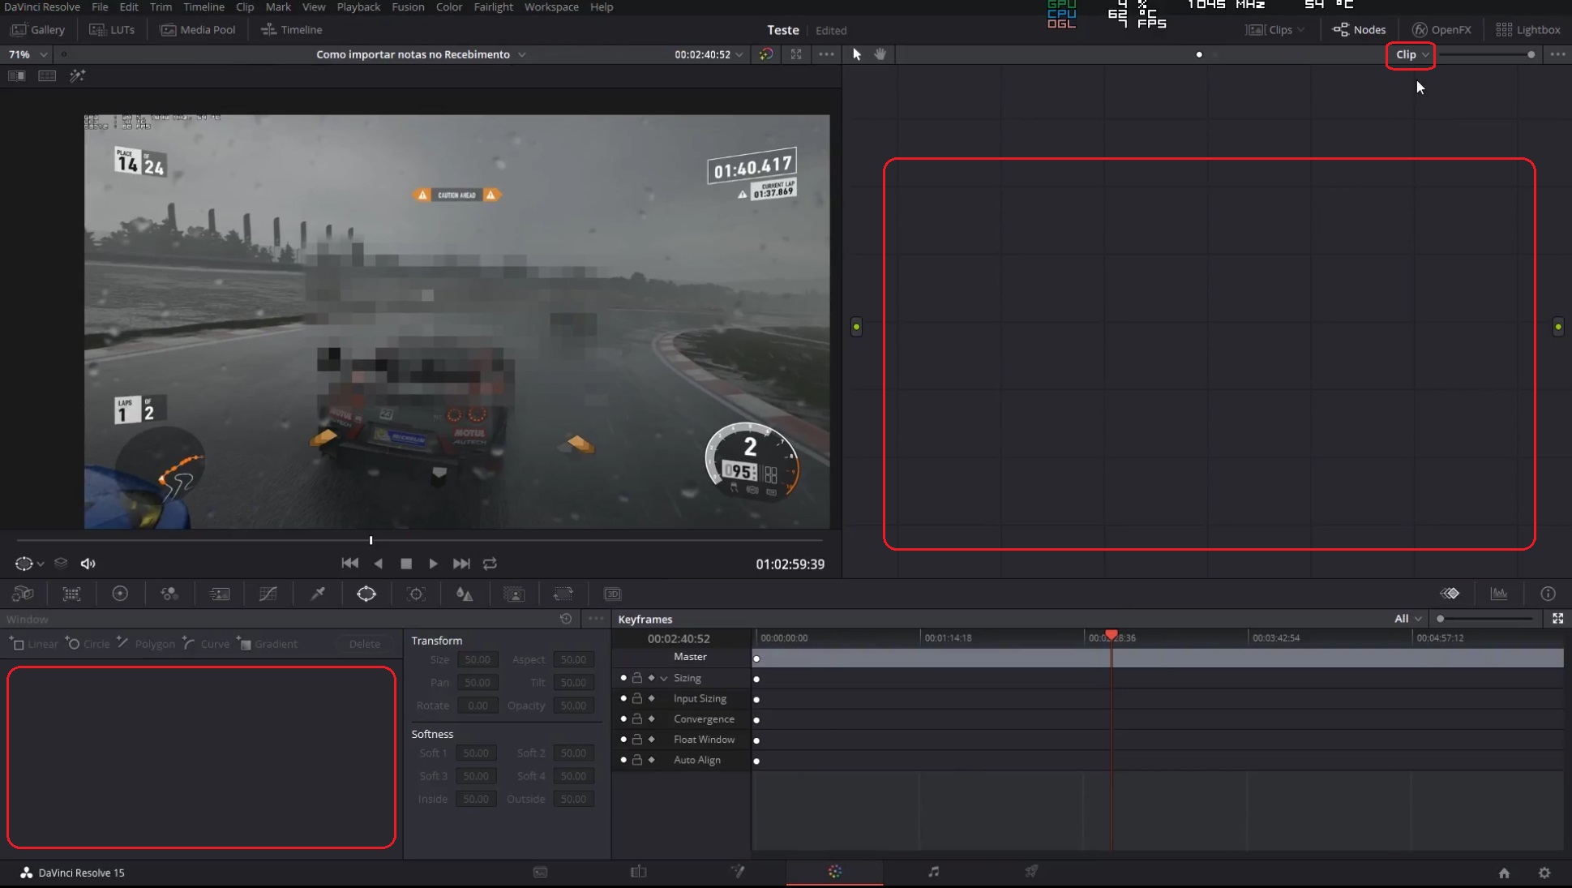Image resolution: width=1572 pixels, height=888 pixels.
Task: Toggle the Timeline panel
Action: [x=292, y=29]
